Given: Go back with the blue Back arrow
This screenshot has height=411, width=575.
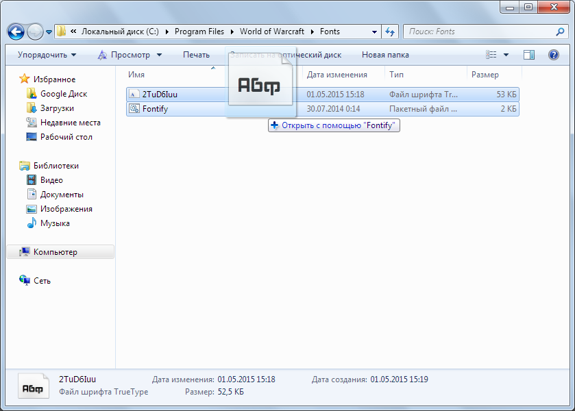Looking at the screenshot, I should click(x=16, y=32).
